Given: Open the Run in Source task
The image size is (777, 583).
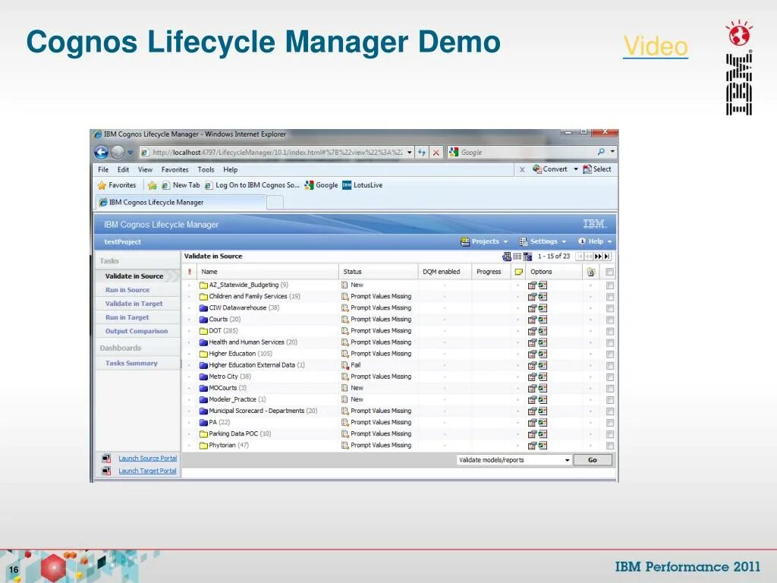Looking at the screenshot, I should pos(127,290).
